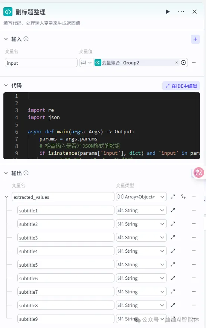Remove the input variable row
Viewport: 206px width, 328px height.
tap(194, 63)
